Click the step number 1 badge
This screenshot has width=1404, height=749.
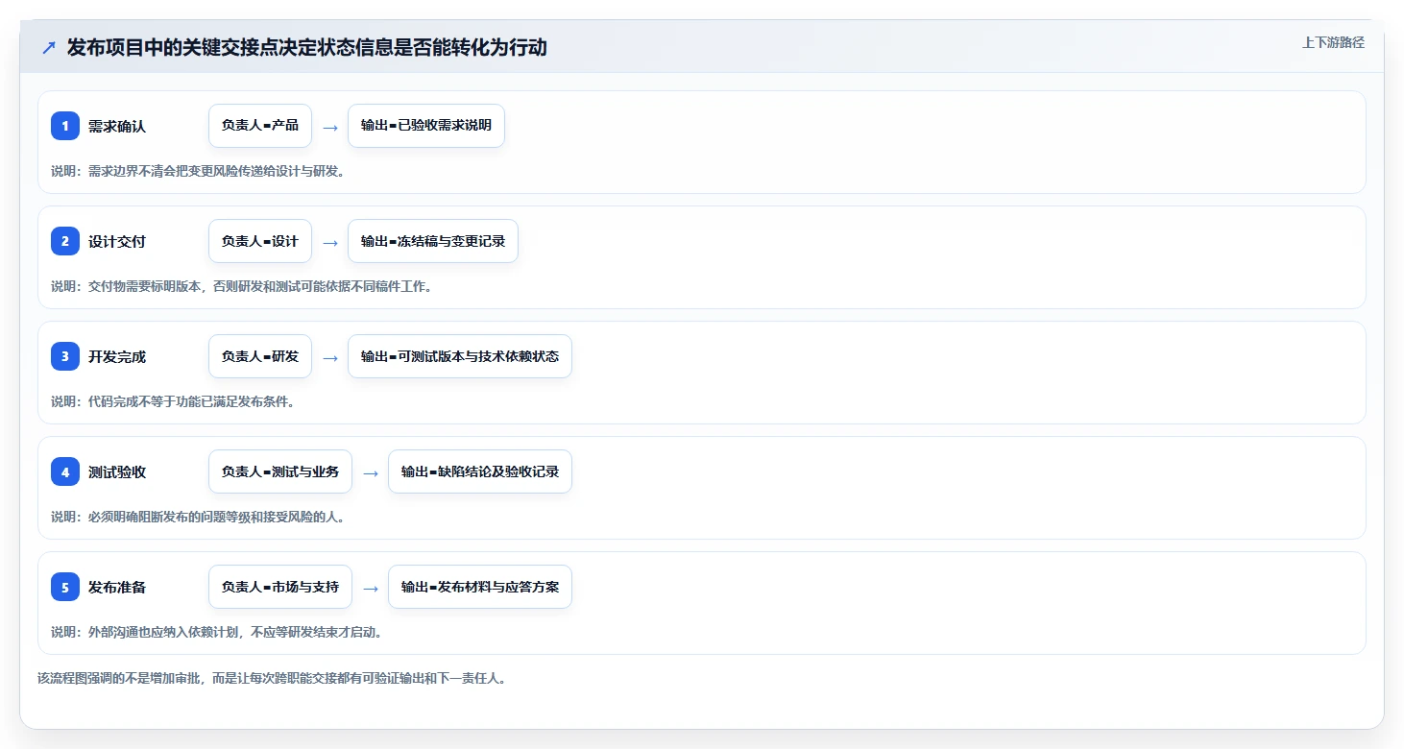point(65,126)
